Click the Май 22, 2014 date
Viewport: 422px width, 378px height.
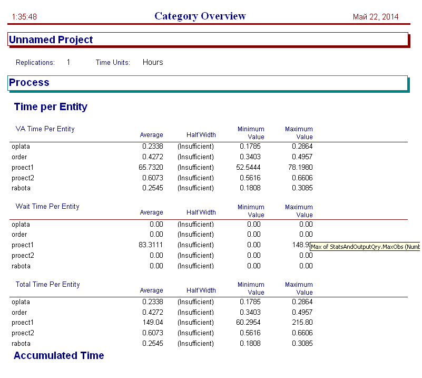pos(376,17)
